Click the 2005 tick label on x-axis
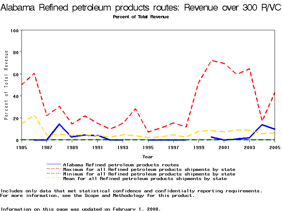282x211 pixels. (275, 147)
